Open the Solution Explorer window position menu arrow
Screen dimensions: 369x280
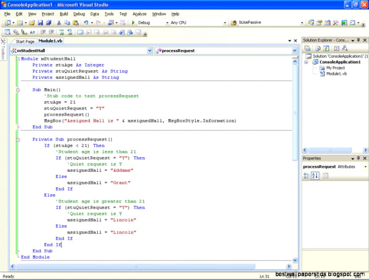(x=353, y=40)
